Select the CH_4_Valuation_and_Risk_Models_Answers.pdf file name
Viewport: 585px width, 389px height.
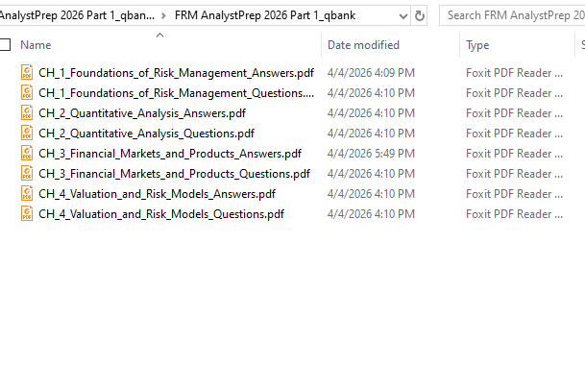tap(157, 194)
